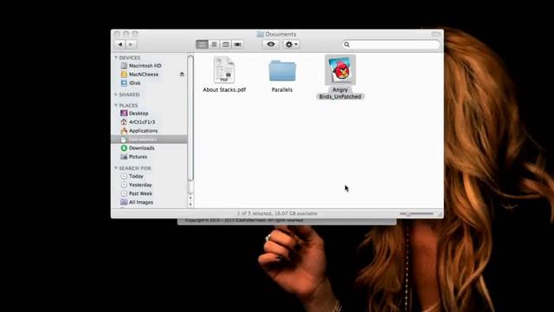Switch to column view mode
Image resolution: width=554 pixels, height=312 pixels.
pyautogui.click(x=226, y=44)
